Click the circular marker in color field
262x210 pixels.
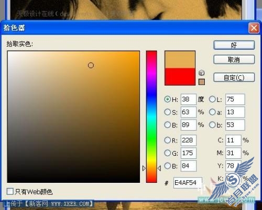[x=91, y=65]
